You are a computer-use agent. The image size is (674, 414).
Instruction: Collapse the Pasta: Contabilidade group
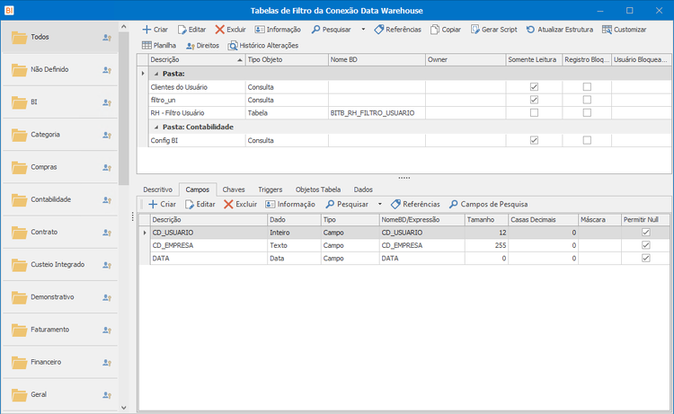pos(156,128)
